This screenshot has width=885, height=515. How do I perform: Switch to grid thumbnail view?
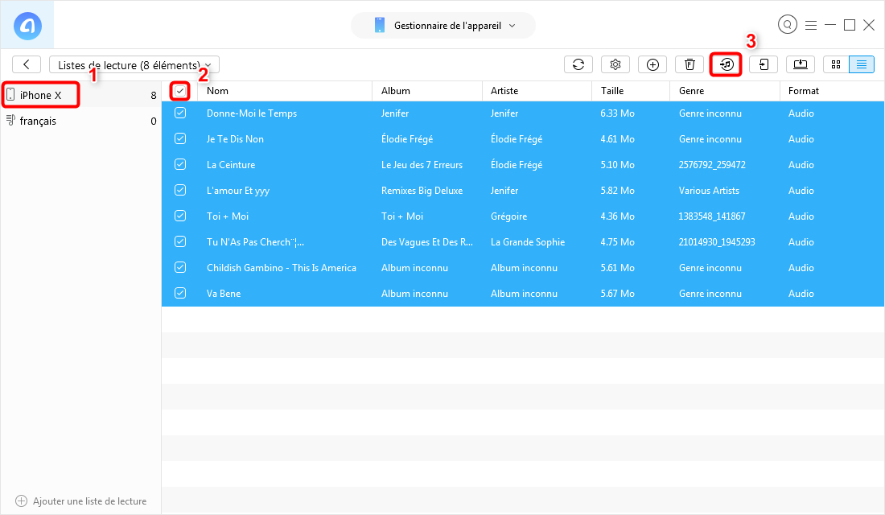pyautogui.click(x=836, y=65)
